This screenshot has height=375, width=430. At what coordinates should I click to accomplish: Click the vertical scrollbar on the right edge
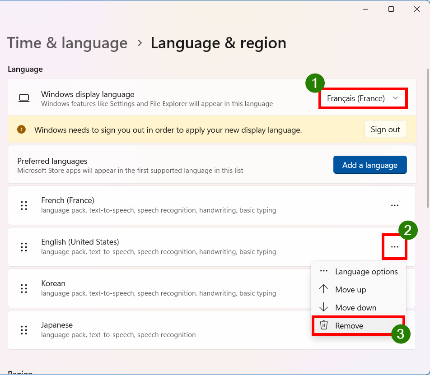tap(428, 139)
